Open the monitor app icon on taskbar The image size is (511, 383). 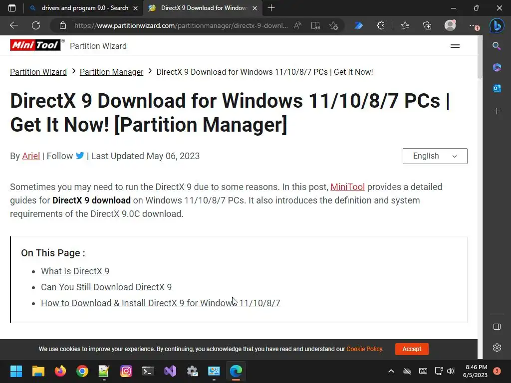coord(214,371)
